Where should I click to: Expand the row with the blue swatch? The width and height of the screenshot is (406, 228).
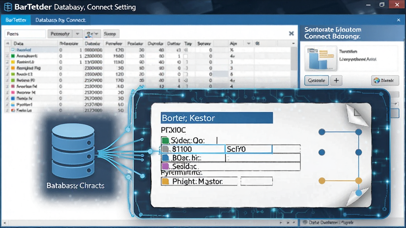point(7,99)
